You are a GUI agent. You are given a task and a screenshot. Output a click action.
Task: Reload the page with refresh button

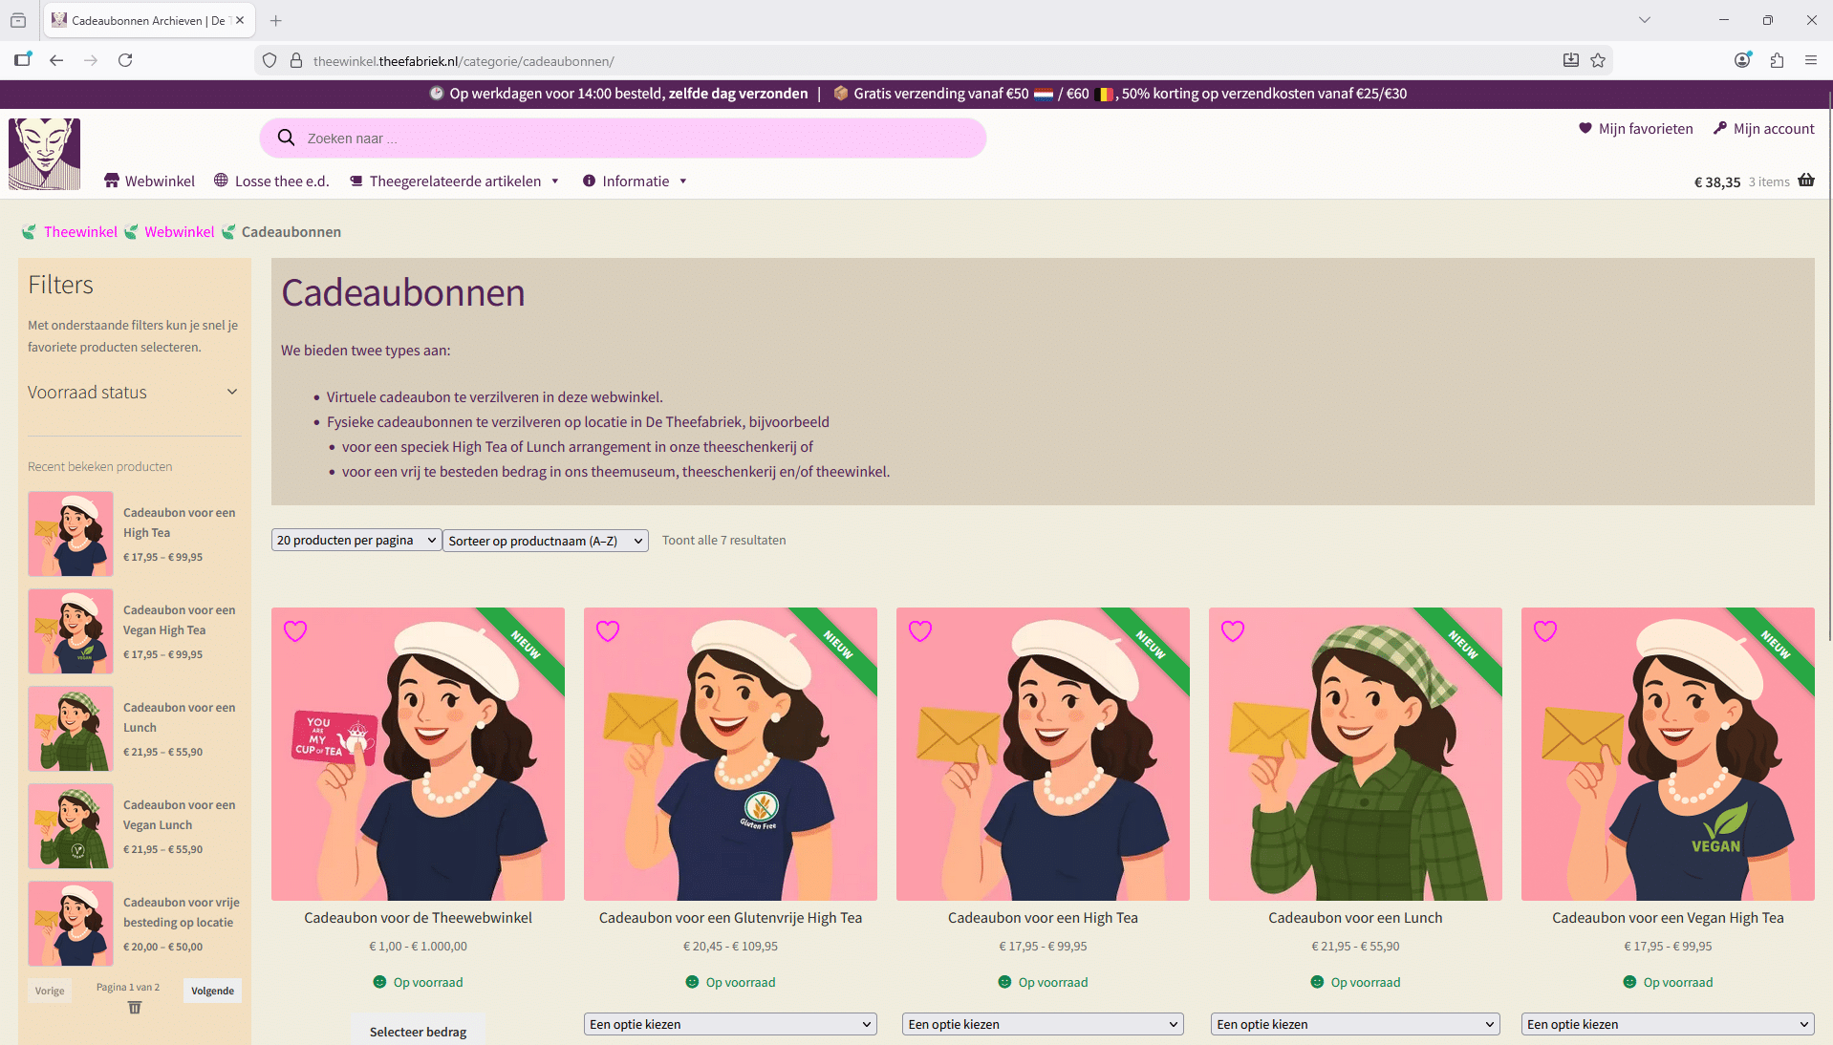(x=125, y=61)
